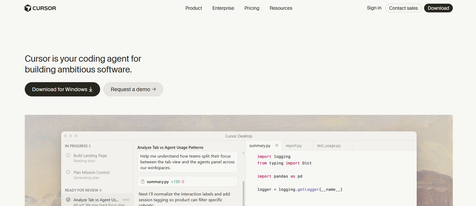476x206 pixels.
Task: Click the Download button in header
Action: (x=438, y=8)
